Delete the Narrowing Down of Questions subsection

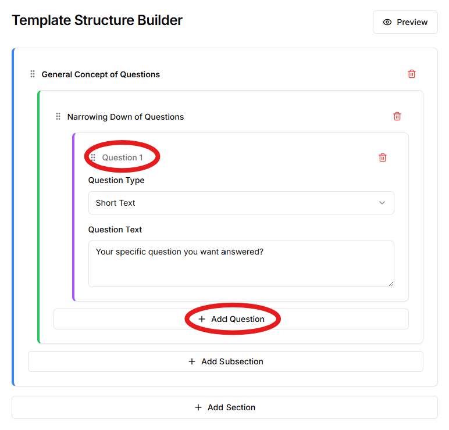pyautogui.click(x=397, y=116)
